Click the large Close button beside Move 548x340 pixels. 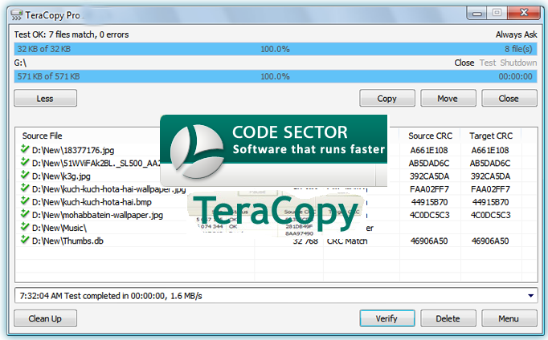[x=509, y=99]
